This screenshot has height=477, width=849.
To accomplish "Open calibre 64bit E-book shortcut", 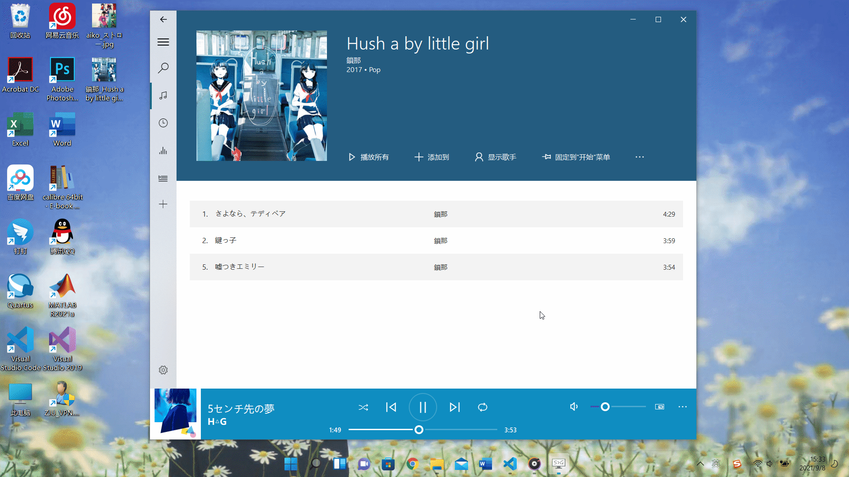I will click(x=62, y=187).
